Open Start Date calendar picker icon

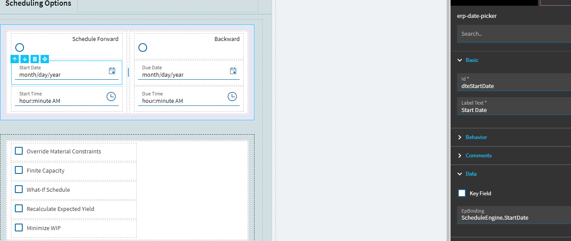click(112, 71)
